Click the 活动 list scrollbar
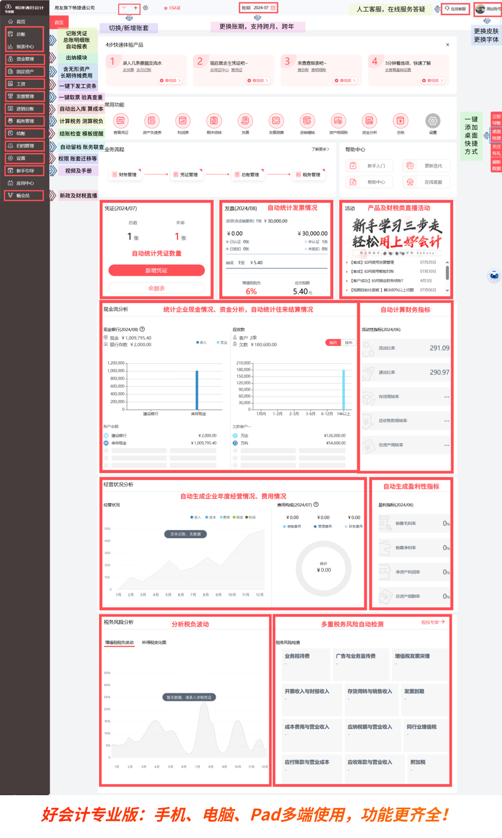Screen dimensions: 502x838 tap(447, 273)
